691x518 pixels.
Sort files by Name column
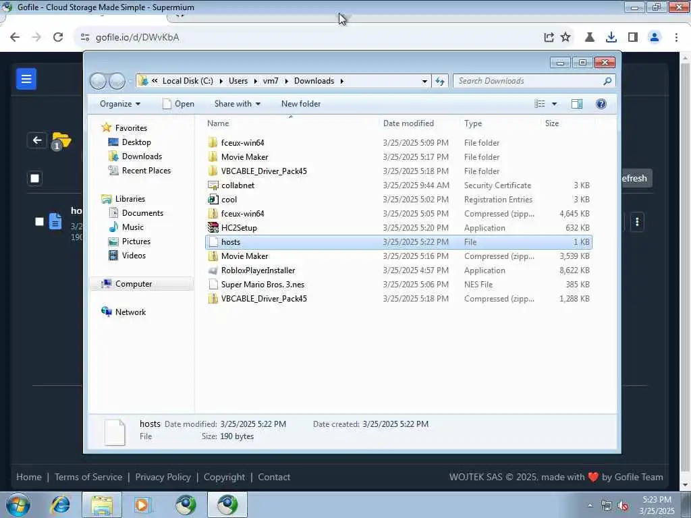[291, 123]
